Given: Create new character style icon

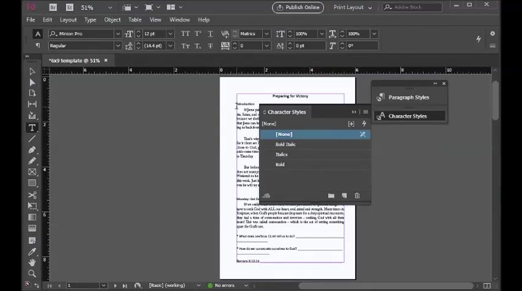Looking at the screenshot, I should point(344,196).
